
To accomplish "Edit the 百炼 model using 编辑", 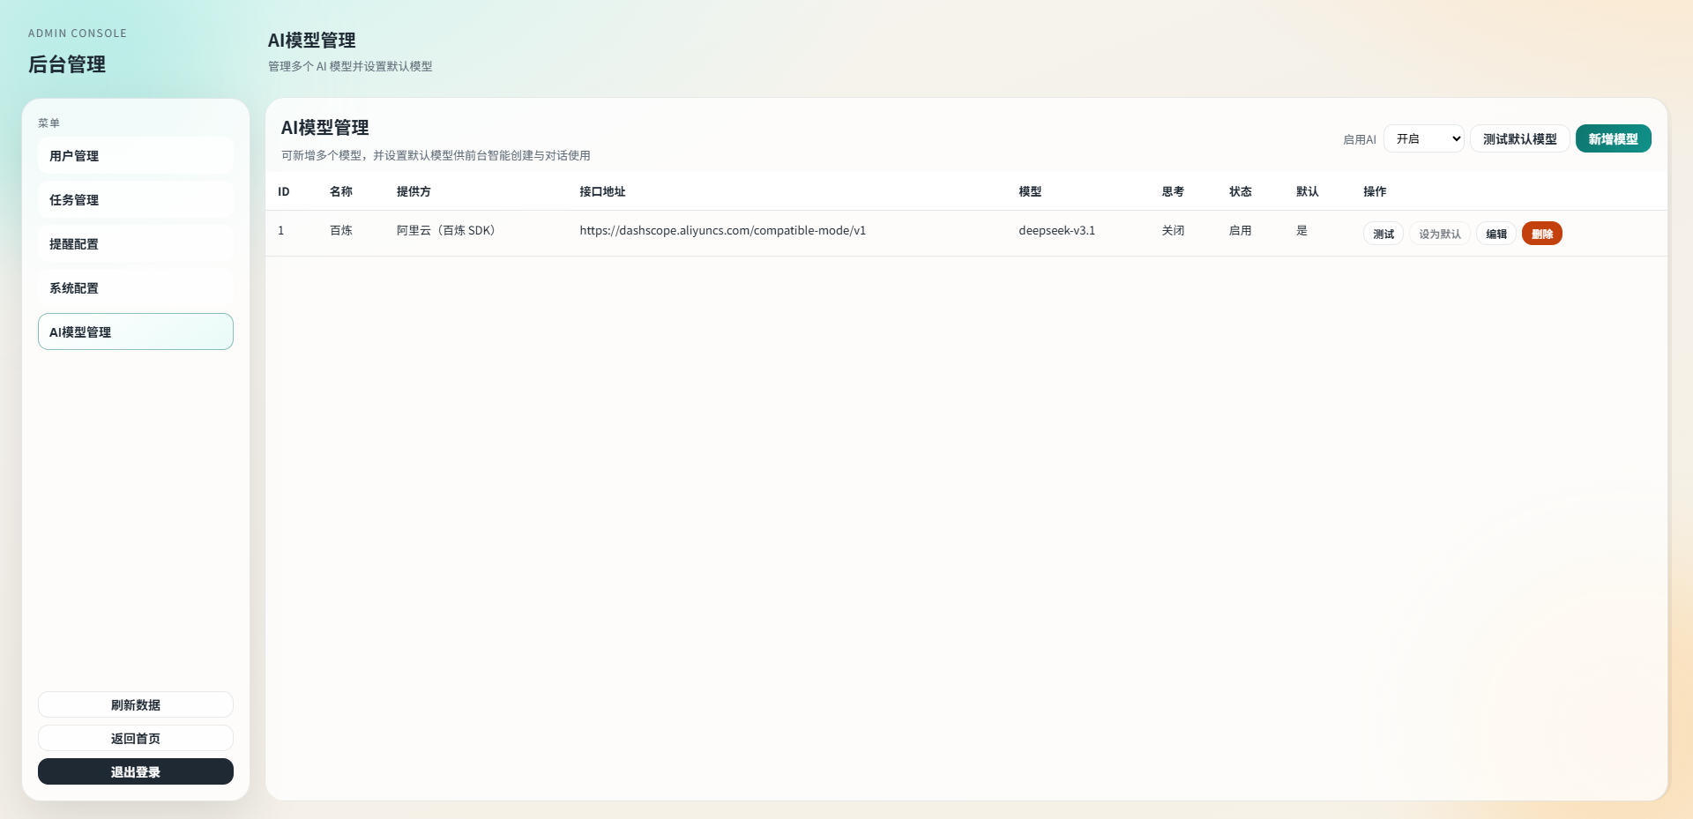I will [1495, 234].
